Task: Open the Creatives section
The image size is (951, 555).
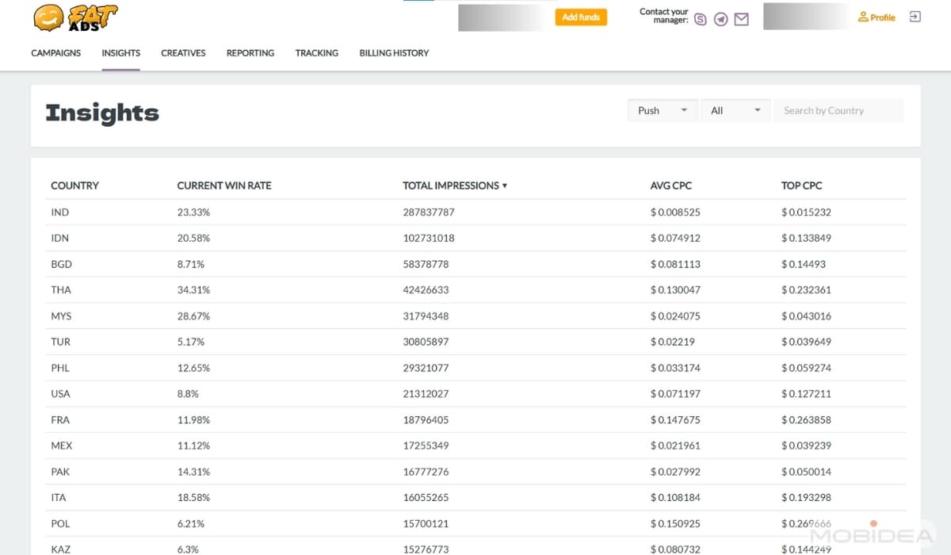Action: [x=183, y=53]
